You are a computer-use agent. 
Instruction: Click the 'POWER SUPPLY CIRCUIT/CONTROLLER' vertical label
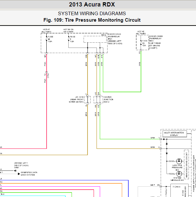194,173
